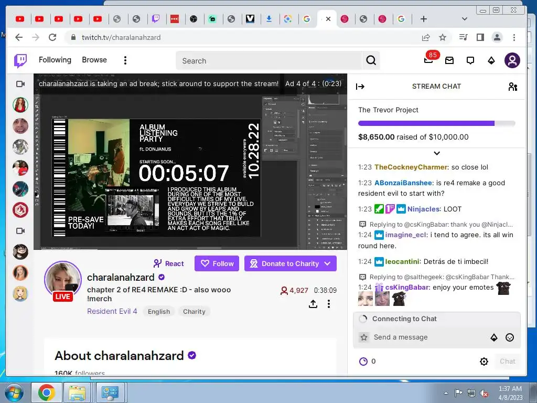Focus the Twitch search field
Viewport: 537px width, 403px height.
click(269, 61)
